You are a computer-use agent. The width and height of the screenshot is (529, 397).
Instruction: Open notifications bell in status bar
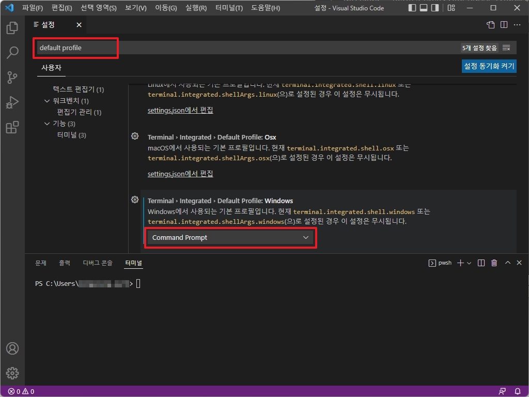coord(517,391)
